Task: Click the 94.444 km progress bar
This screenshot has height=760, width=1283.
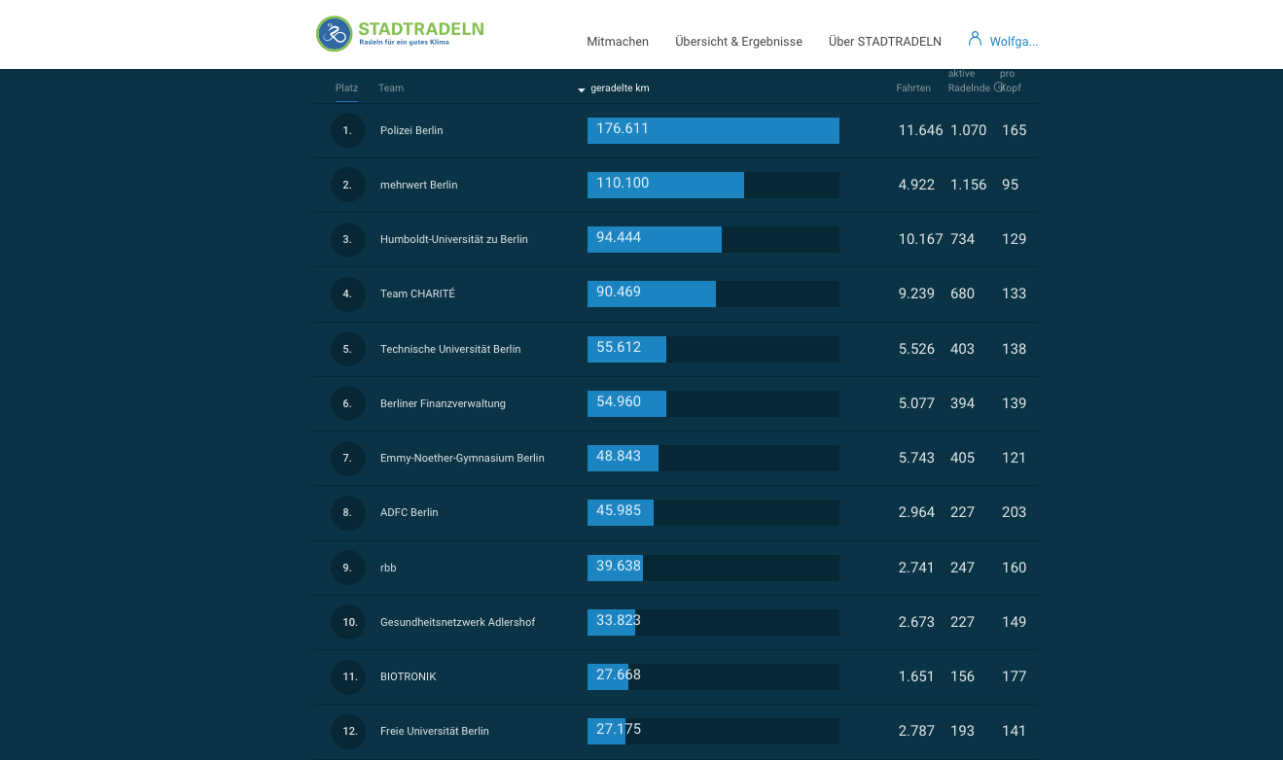Action: pyautogui.click(x=713, y=239)
